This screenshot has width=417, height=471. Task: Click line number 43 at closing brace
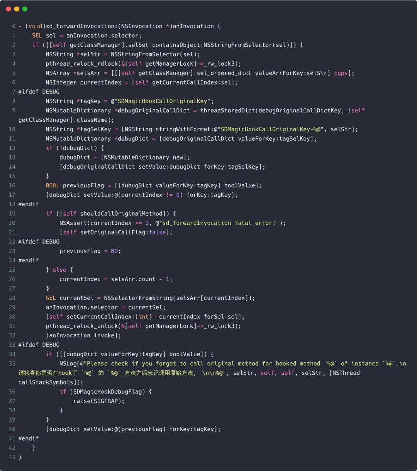(12, 457)
